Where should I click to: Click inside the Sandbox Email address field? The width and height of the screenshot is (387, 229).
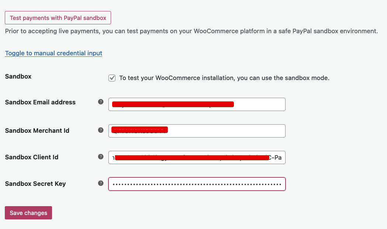(197, 104)
